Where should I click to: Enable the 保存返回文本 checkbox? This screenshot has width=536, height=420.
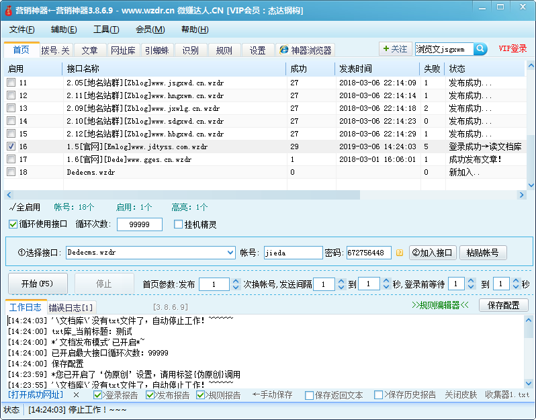(x=309, y=395)
